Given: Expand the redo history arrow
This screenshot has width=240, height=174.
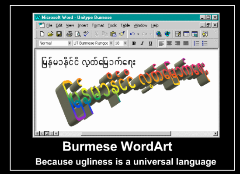Looking at the screenshot, I should pyautogui.click(x=150, y=34).
